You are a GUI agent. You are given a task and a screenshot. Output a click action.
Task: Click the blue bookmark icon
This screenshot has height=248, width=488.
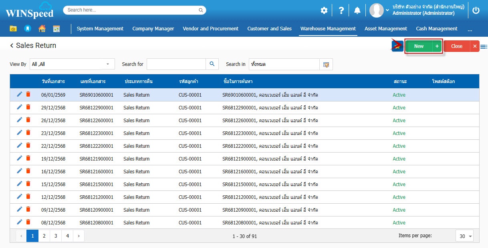click(27, 29)
